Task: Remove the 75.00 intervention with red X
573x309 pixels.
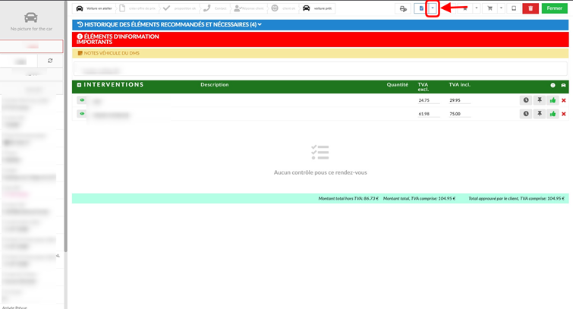Action: [x=564, y=114]
